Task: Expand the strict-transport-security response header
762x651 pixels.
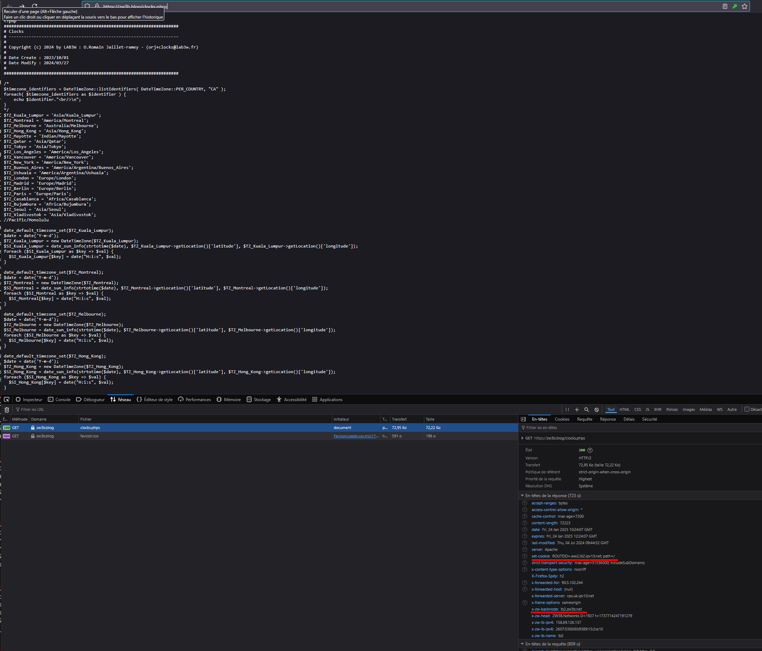Action: click(x=524, y=562)
